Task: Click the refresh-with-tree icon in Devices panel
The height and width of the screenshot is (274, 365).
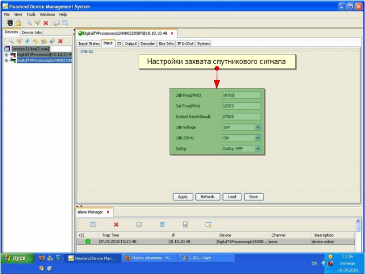Action: pyautogui.click(x=44, y=42)
